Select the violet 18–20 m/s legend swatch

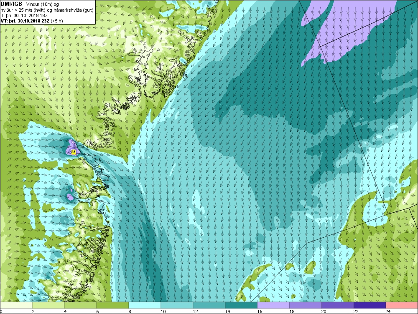tap(306, 305)
